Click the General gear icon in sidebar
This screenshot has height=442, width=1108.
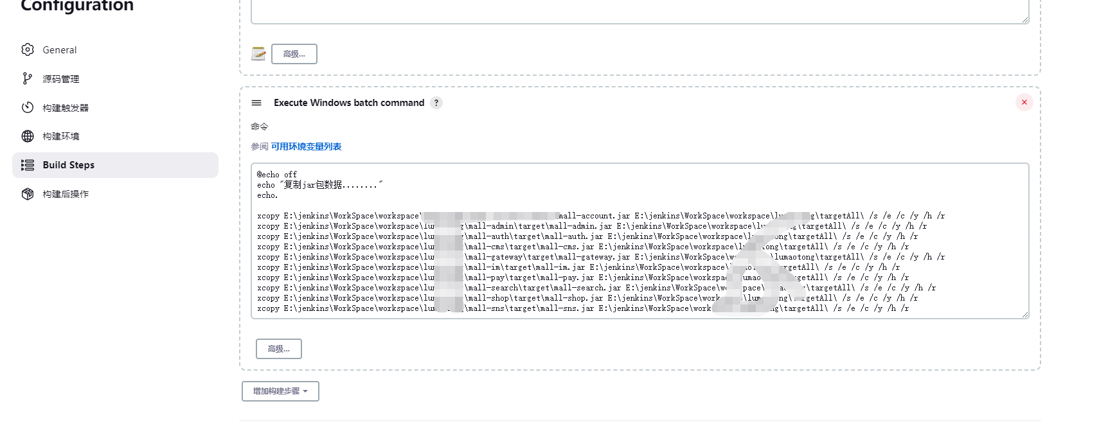click(x=28, y=49)
